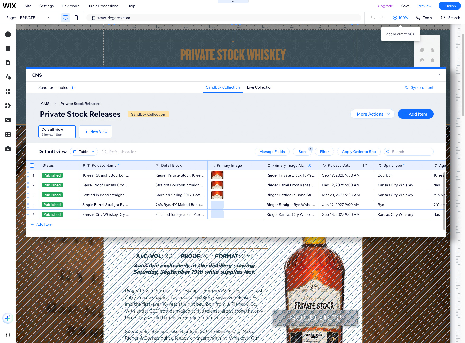Click the Sandbox enabled info icon
The image size is (465, 343).
coord(73,87)
